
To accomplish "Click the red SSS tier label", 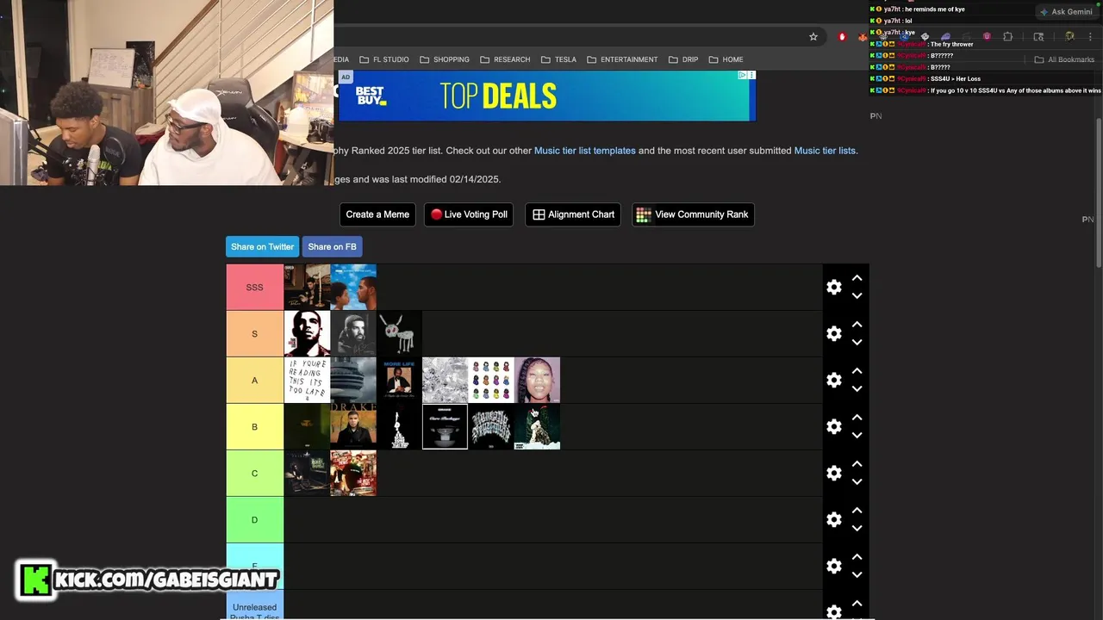I will click(x=254, y=287).
